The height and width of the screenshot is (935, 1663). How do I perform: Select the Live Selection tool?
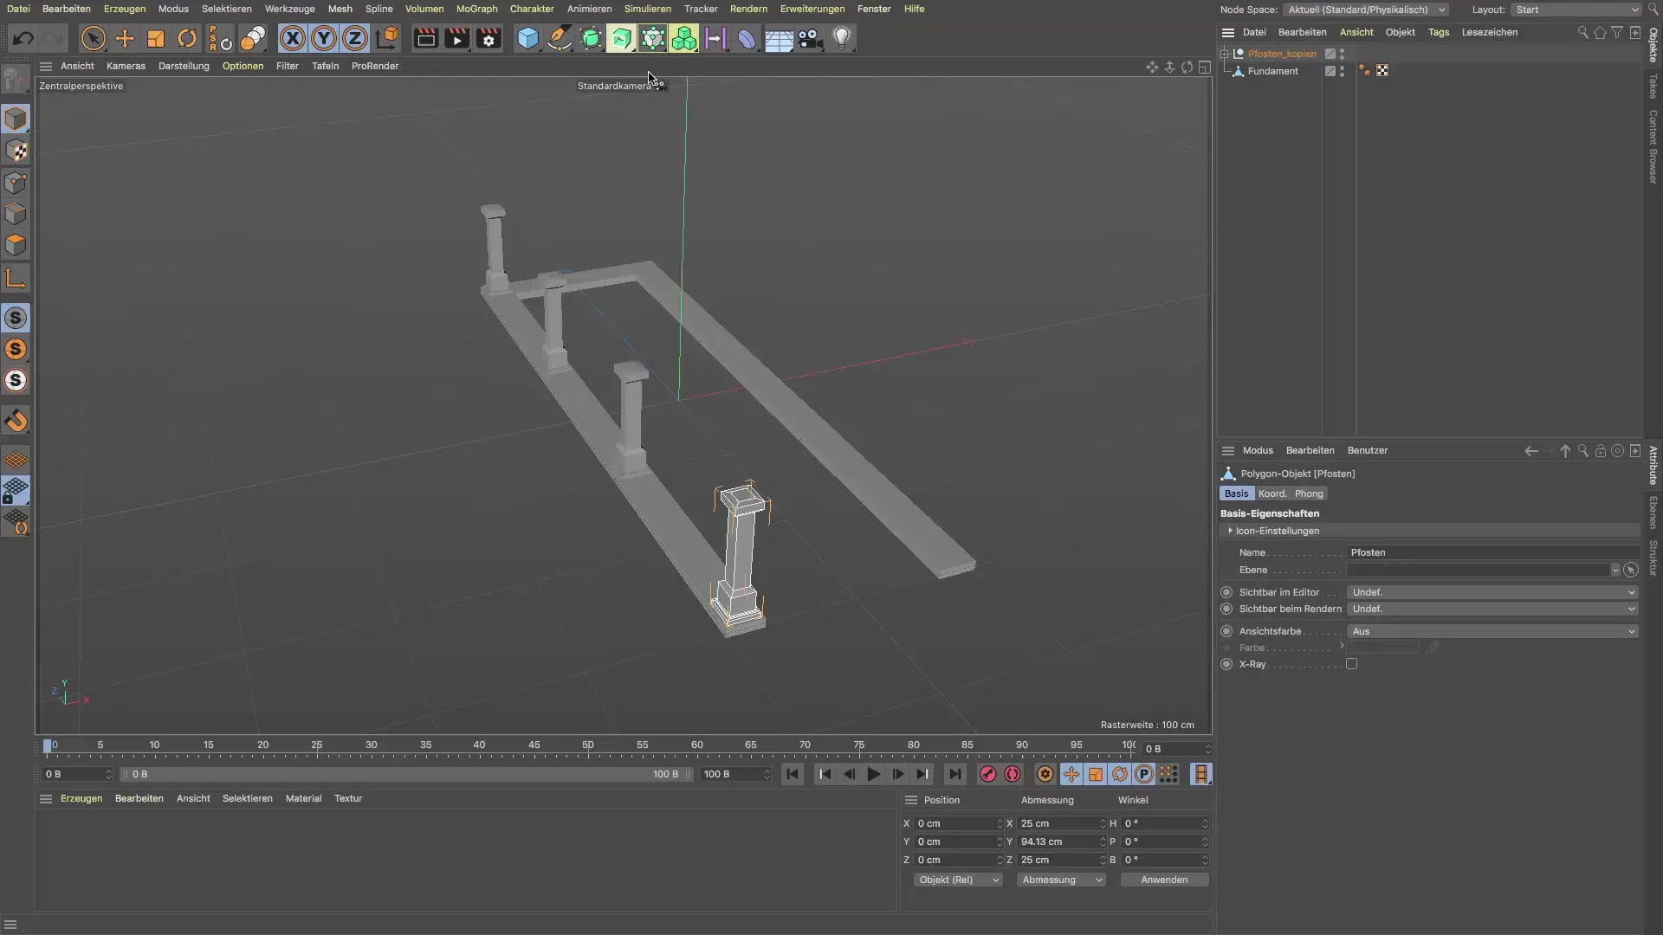93,38
